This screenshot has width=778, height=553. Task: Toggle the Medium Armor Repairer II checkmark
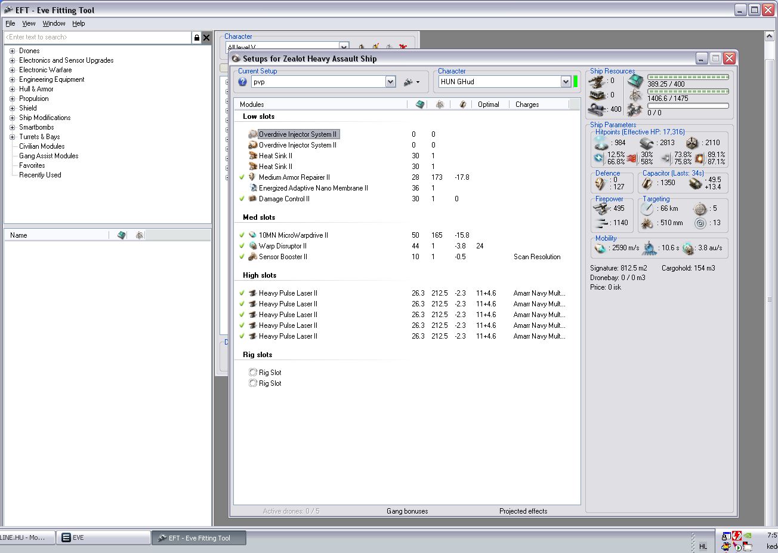tap(242, 177)
